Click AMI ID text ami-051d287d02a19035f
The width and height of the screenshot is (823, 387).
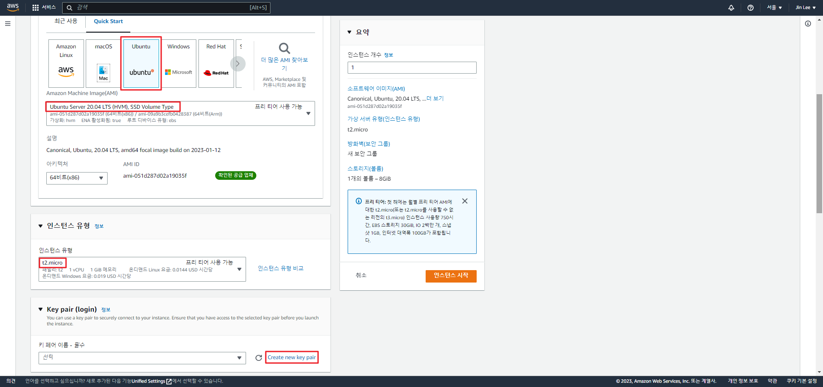click(x=155, y=176)
